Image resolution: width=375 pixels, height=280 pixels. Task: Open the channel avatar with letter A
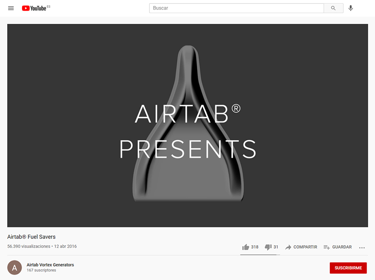click(x=14, y=268)
